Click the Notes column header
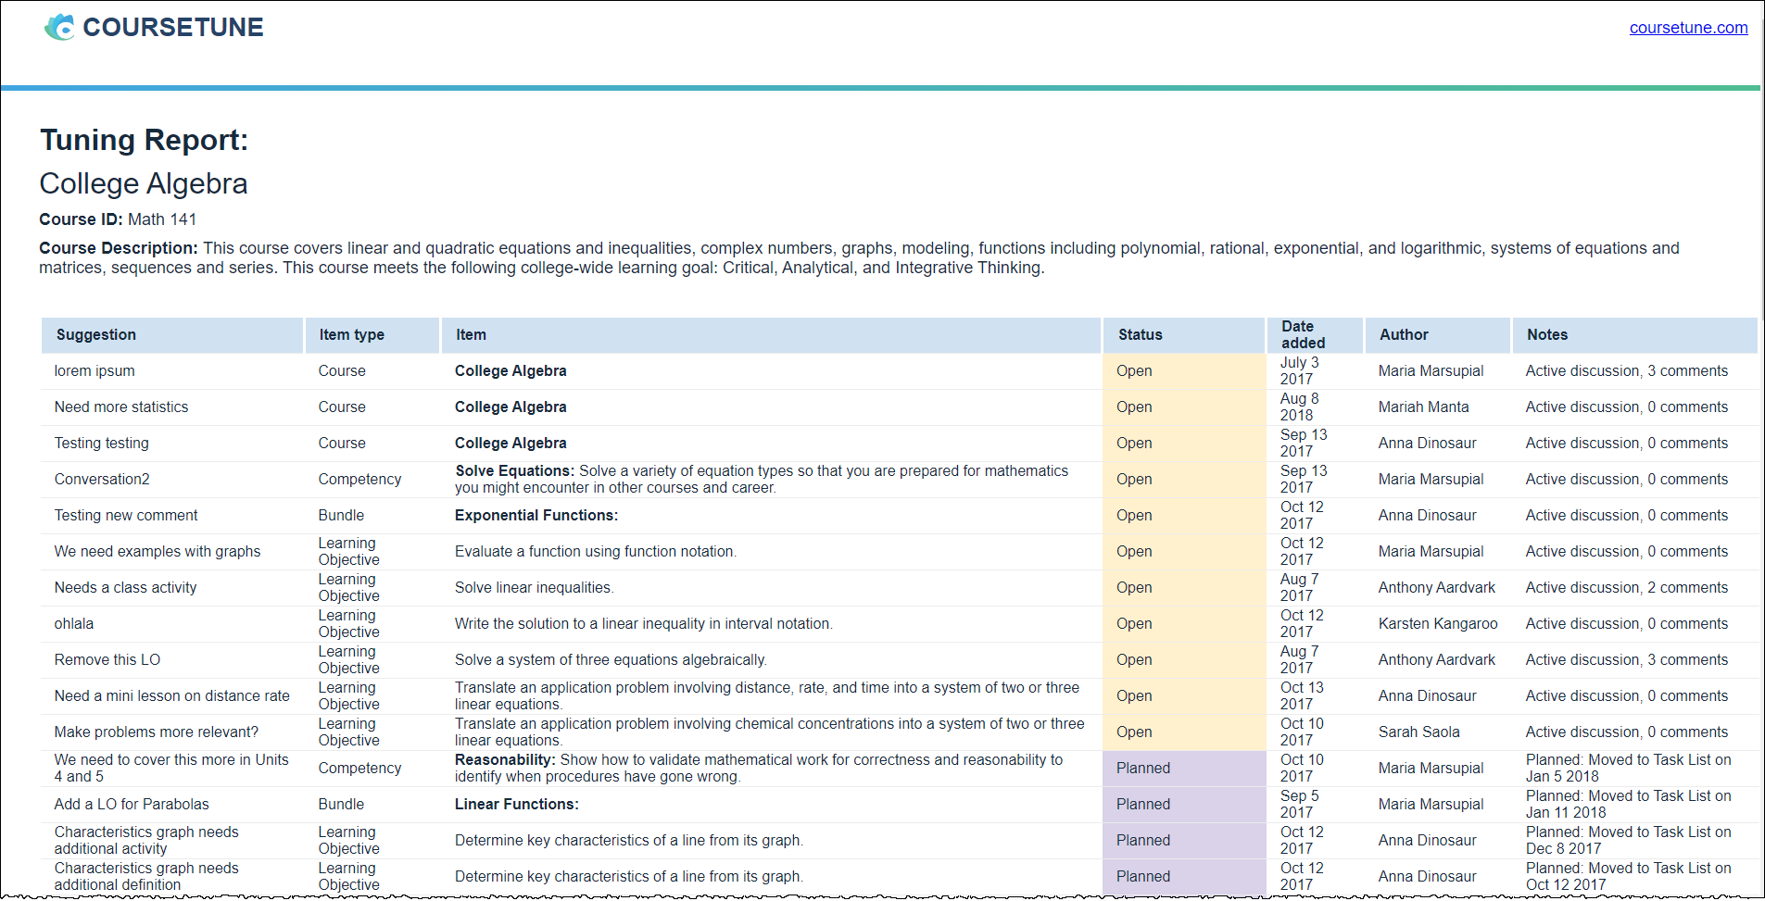The height and width of the screenshot is (901, 1765). pyautogui.click(x=1546, y=335)
